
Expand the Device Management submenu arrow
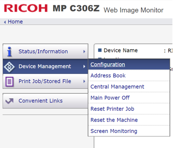tap(84, 66)
